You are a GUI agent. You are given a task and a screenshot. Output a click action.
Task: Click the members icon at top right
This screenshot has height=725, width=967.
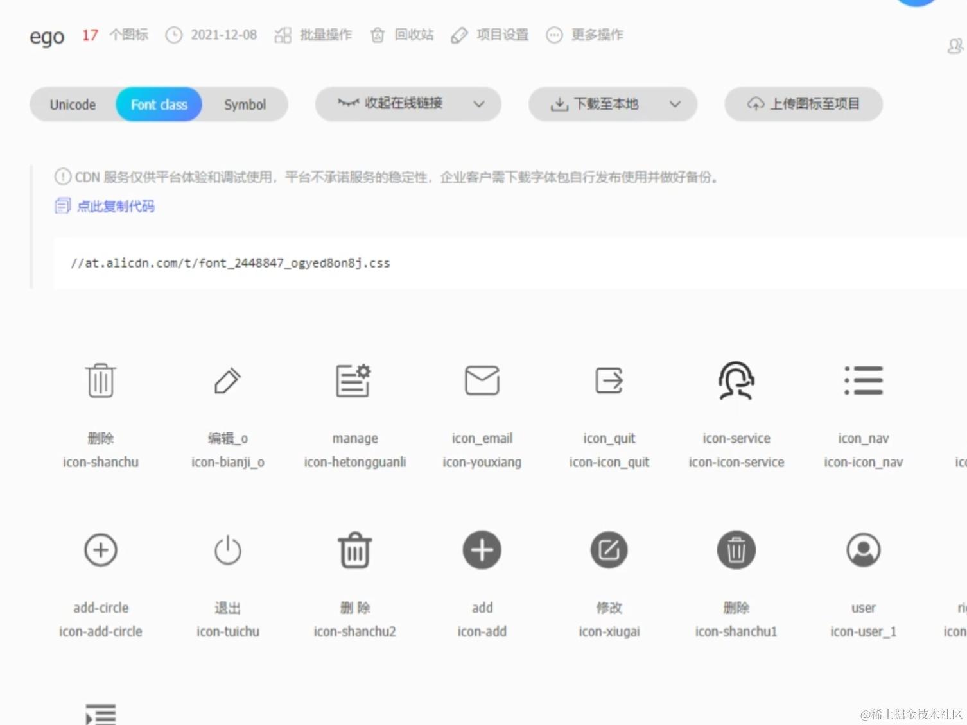pos(955,46)
